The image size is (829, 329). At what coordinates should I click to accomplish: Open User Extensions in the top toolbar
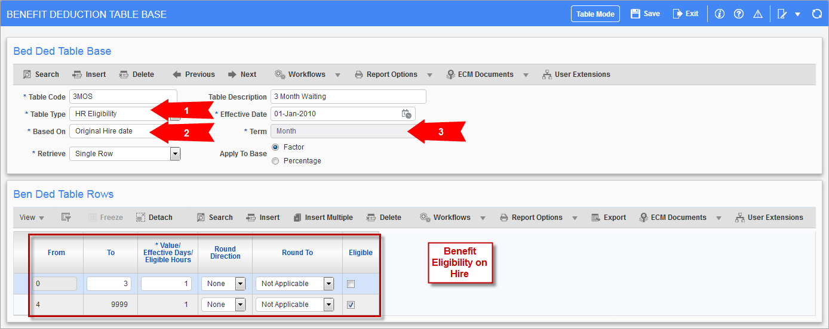[576, 75]
